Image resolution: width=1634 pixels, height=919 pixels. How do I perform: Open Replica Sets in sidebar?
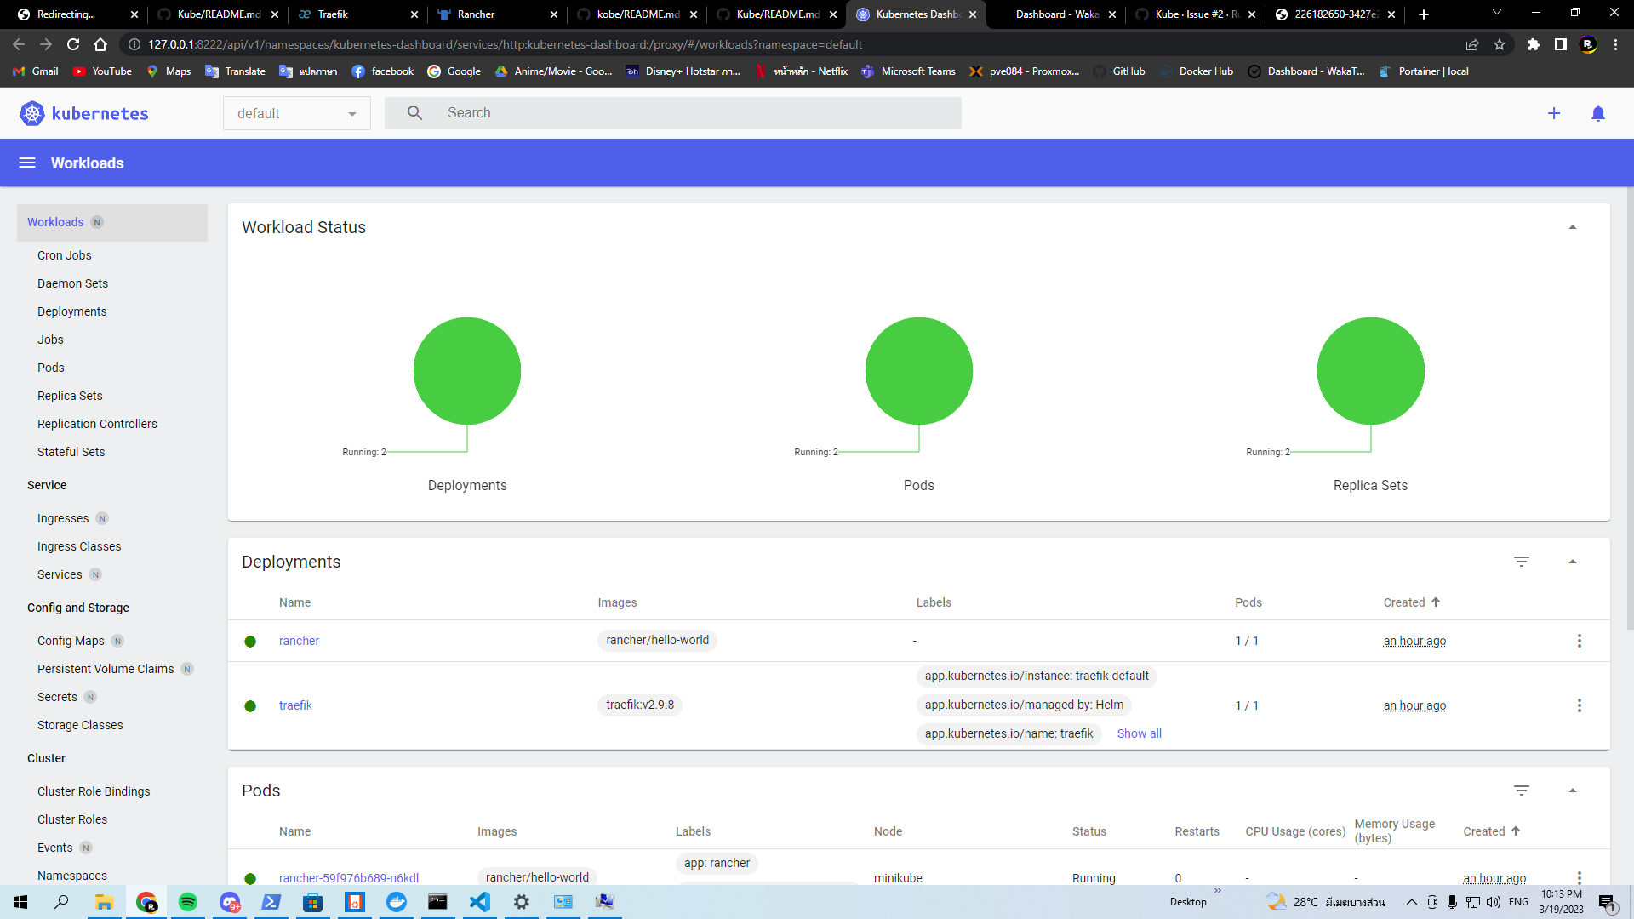(70, 396)
